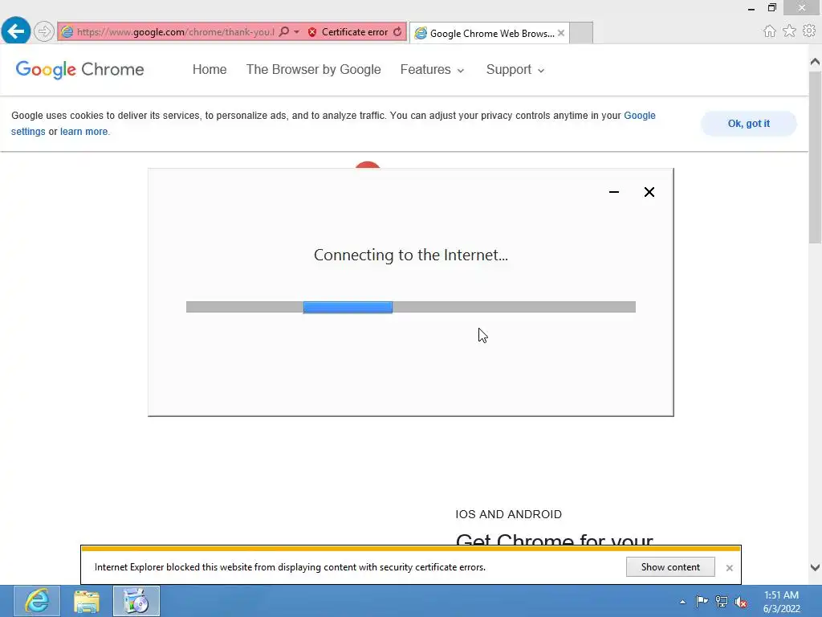
Task: Restore down the browser window
Action: [771, 7]
